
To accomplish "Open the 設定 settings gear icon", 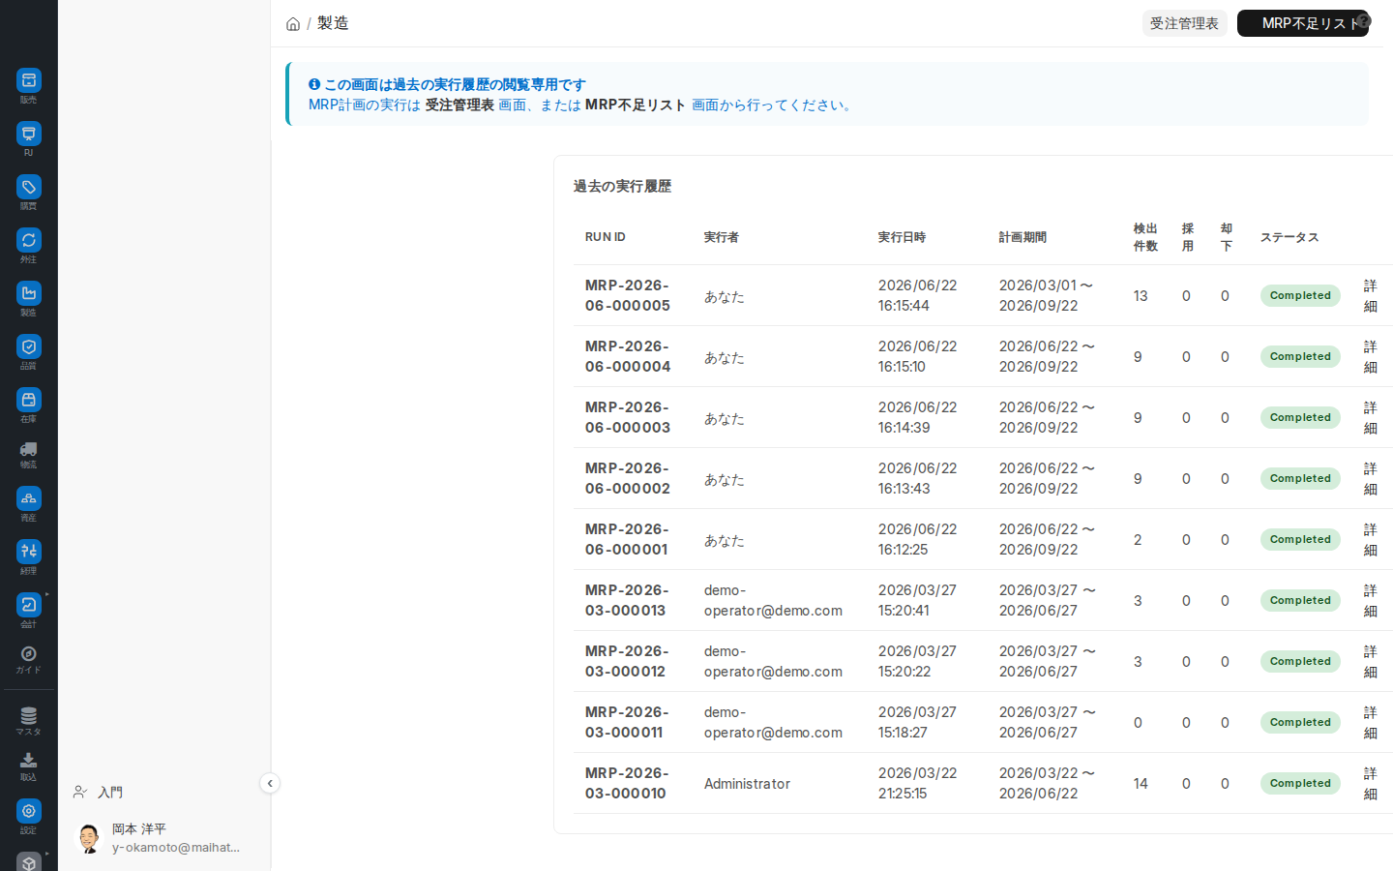I will (x=29, y=811).
